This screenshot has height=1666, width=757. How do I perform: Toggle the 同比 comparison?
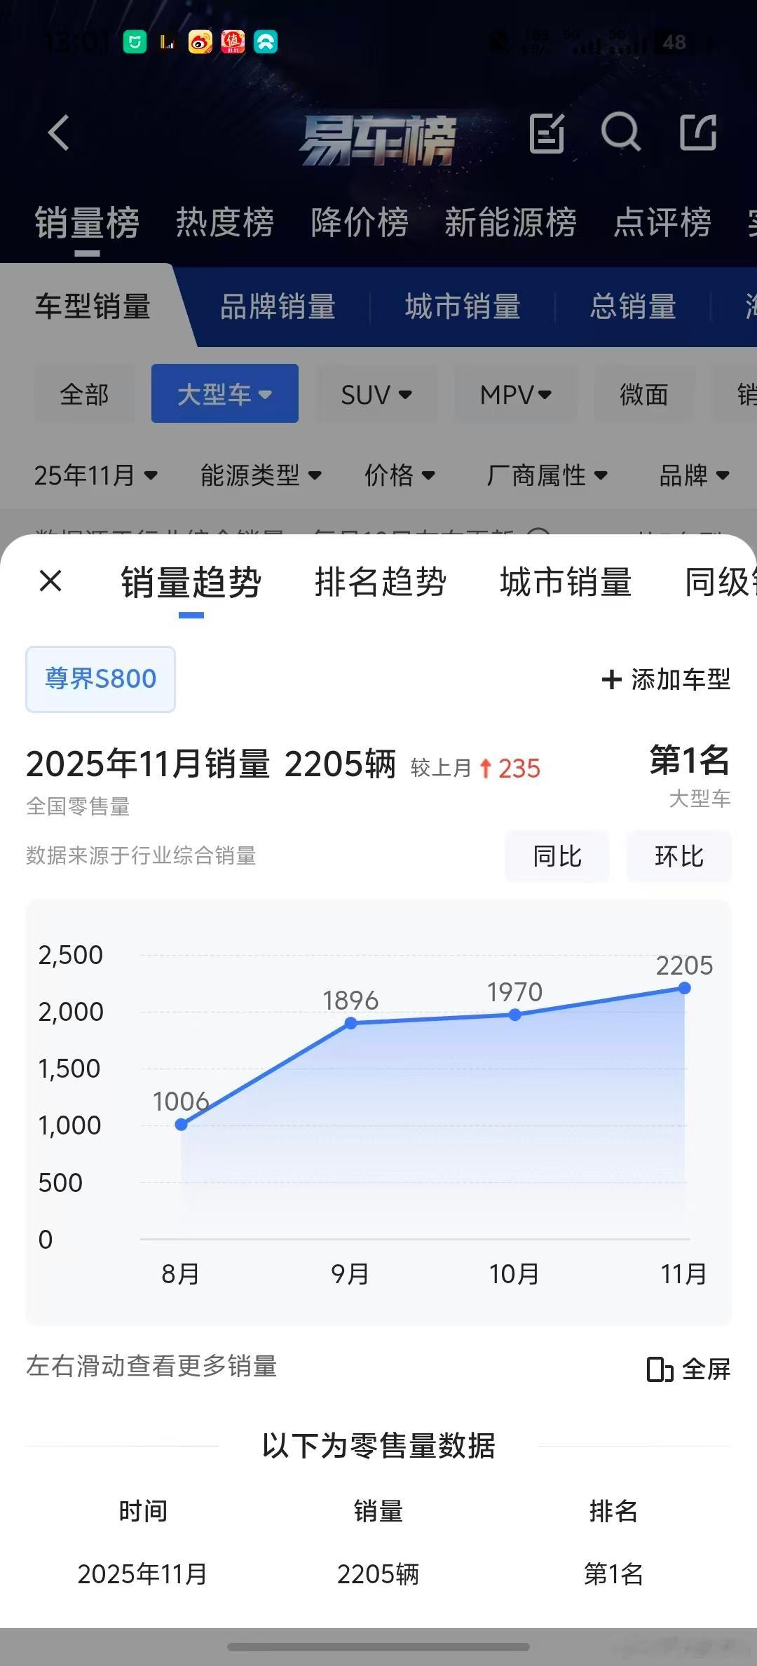(x=557, y=856)
